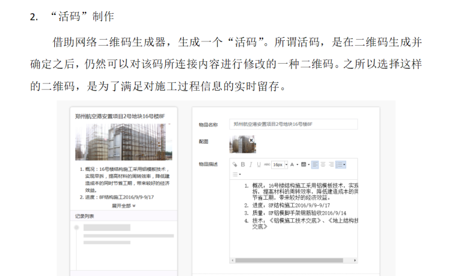Click the format painter icon in editor toolbar
458x276 pixels.
tap(235, 164)
